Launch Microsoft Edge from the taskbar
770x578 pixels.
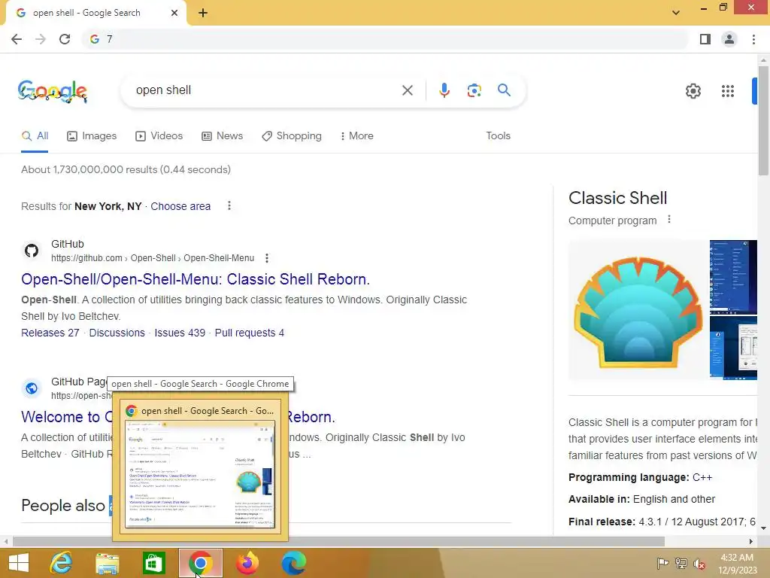point(294,563)
